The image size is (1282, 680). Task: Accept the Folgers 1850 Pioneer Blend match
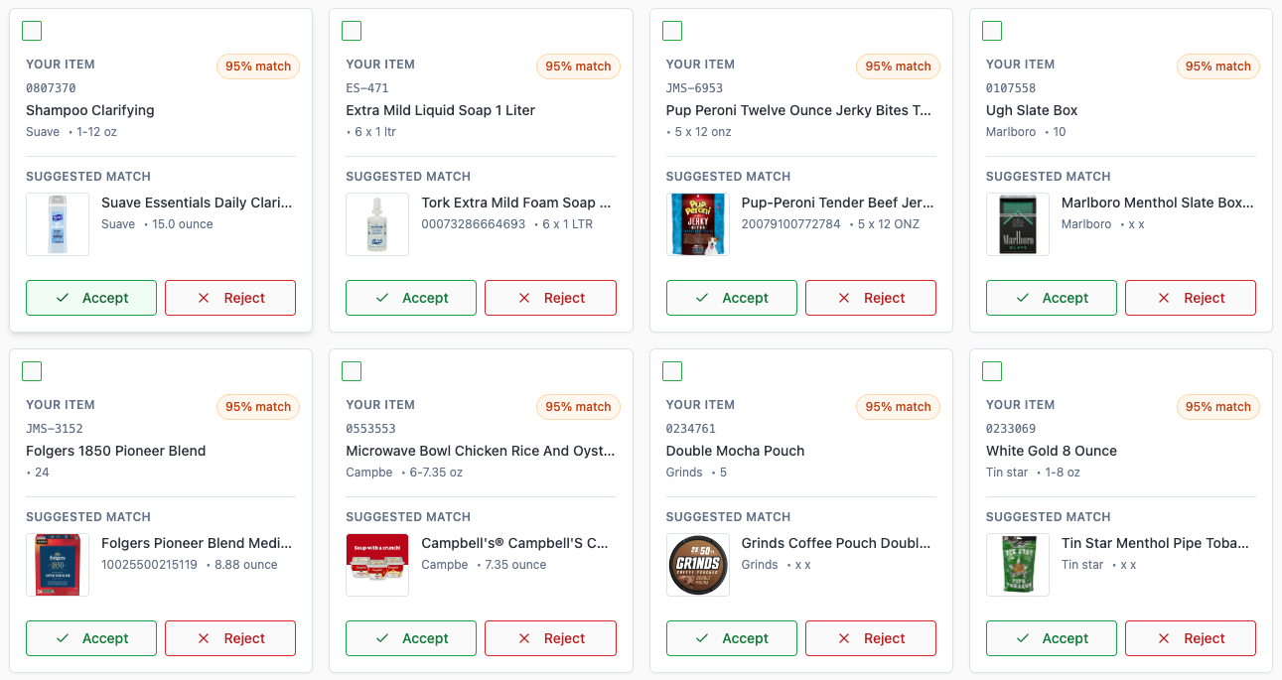click(x=91, y=638)
